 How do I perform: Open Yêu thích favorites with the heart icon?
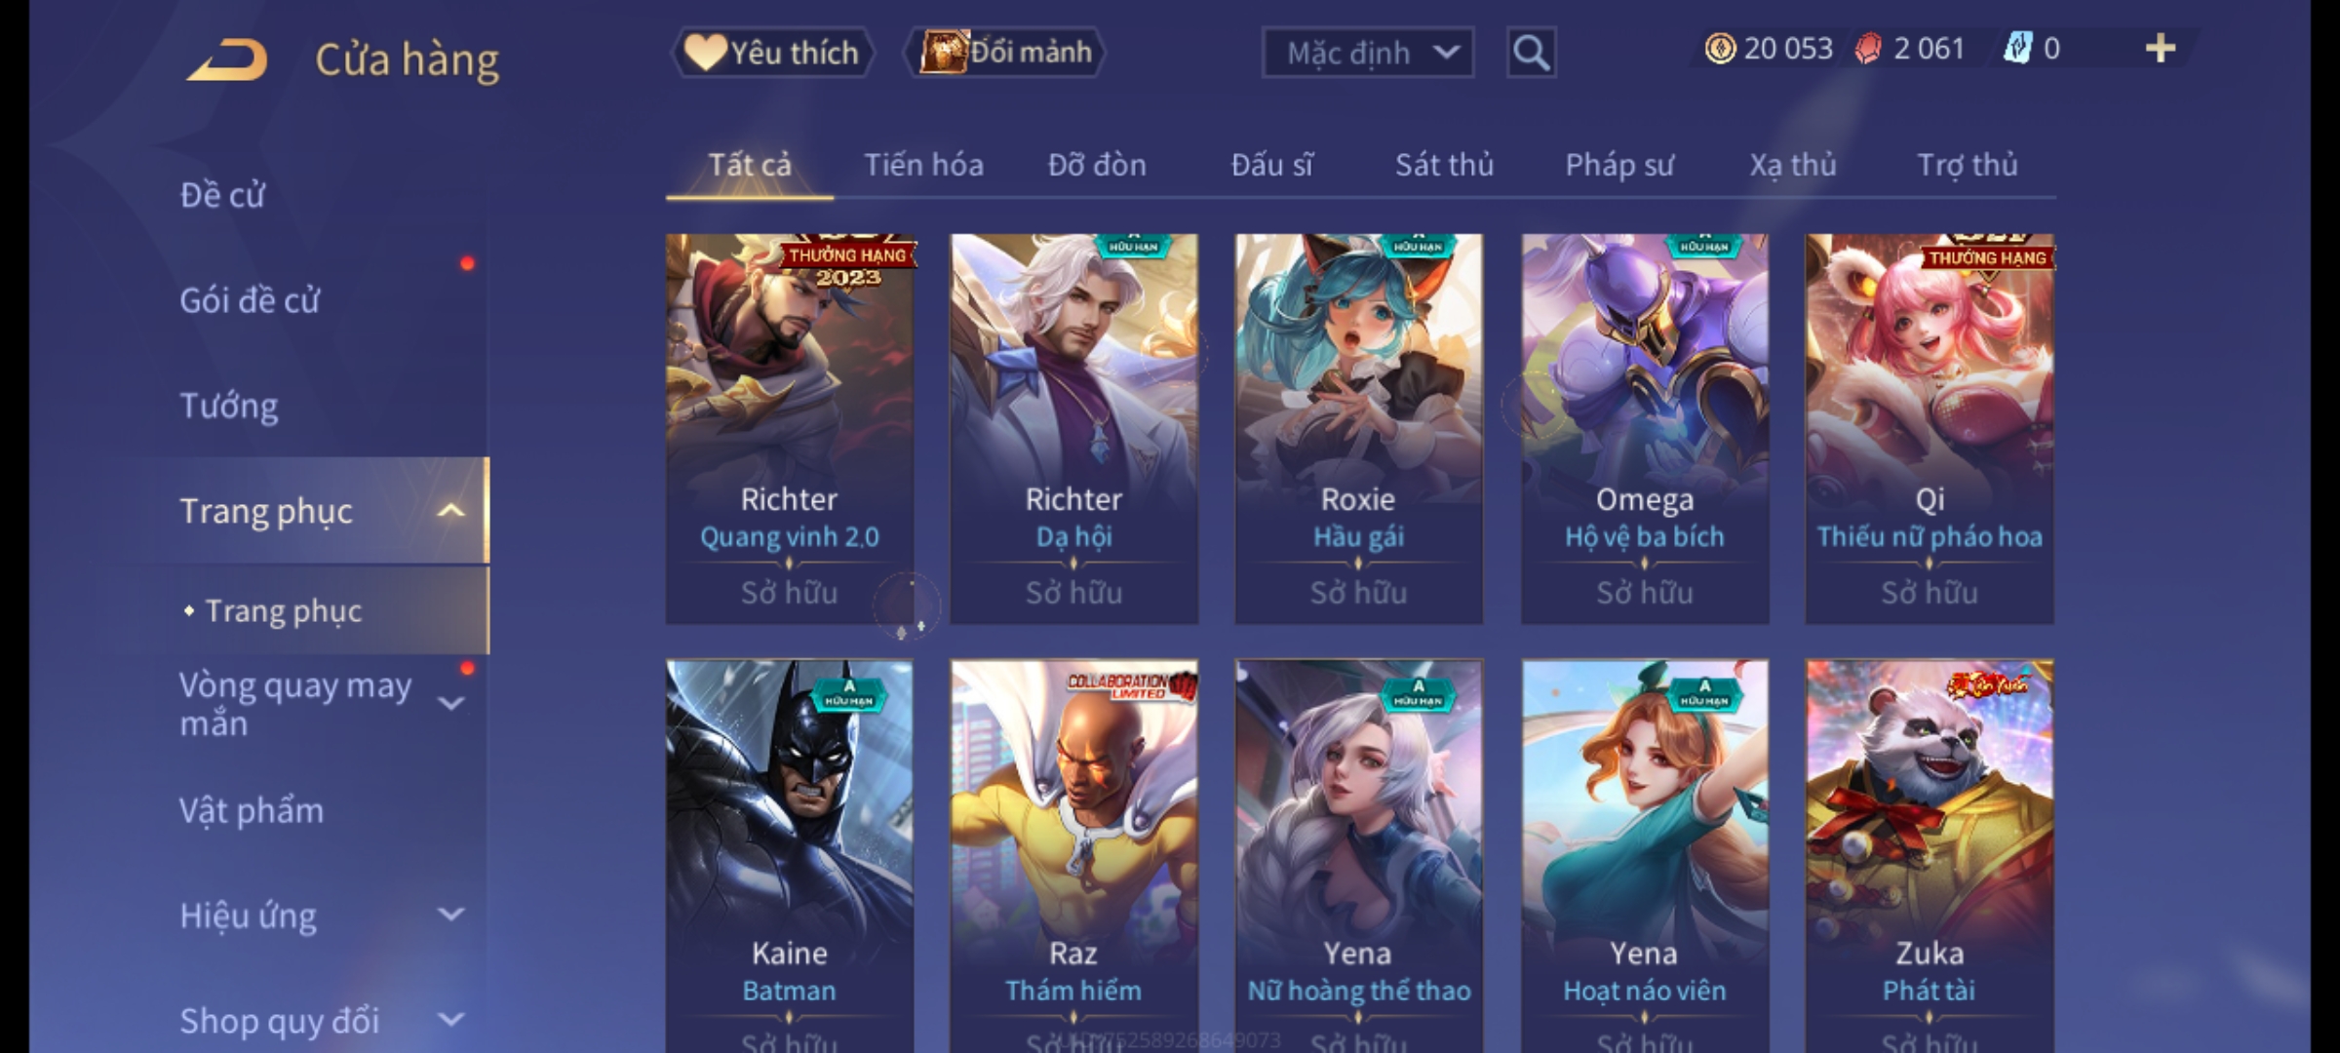[x=772, y=53]
